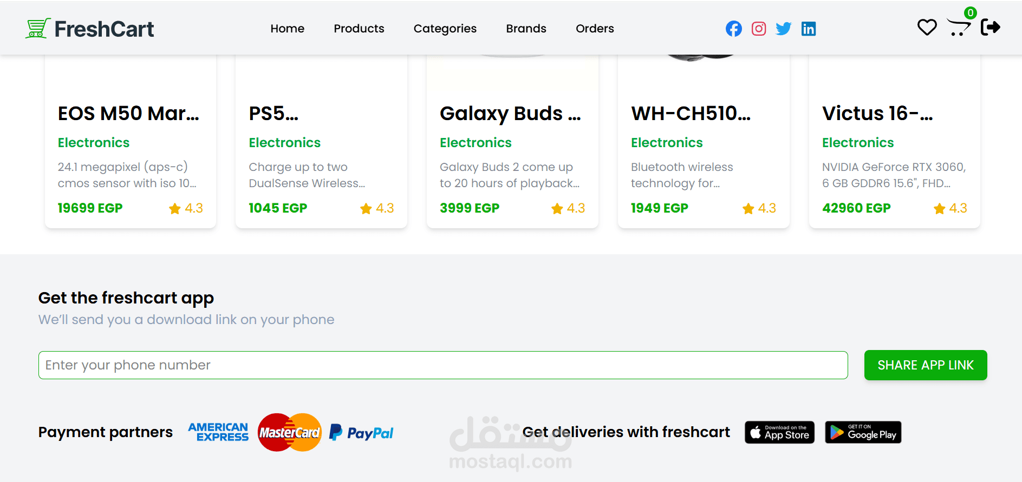Open the Galaxy Buds product card

pos(512,141)
